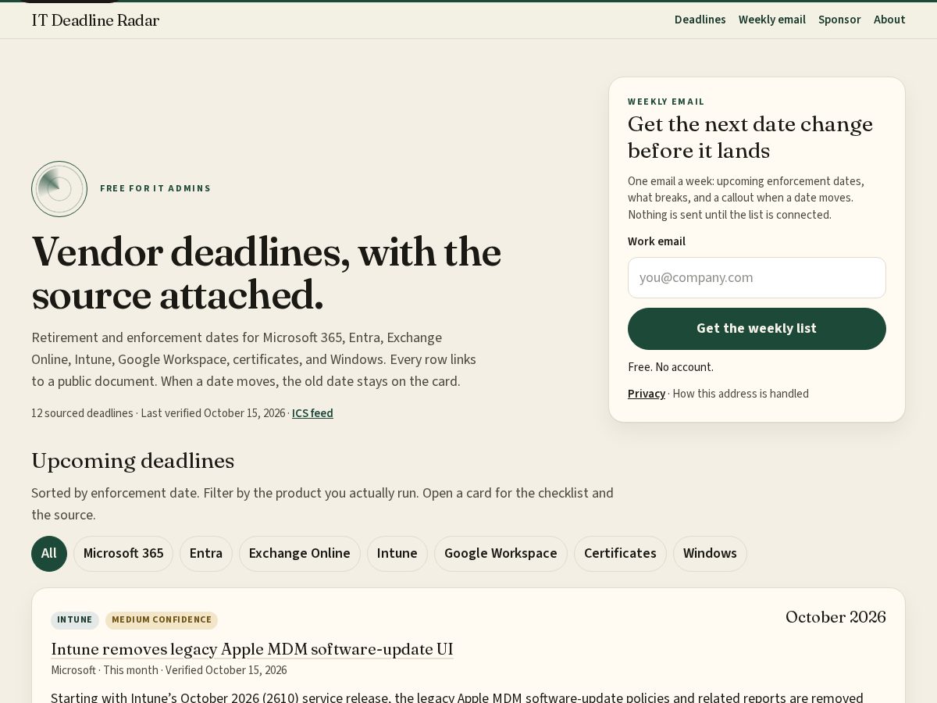Screen dimensions: 937x703
Task: Filter by Google Workspace
Action: coord(501,554)
